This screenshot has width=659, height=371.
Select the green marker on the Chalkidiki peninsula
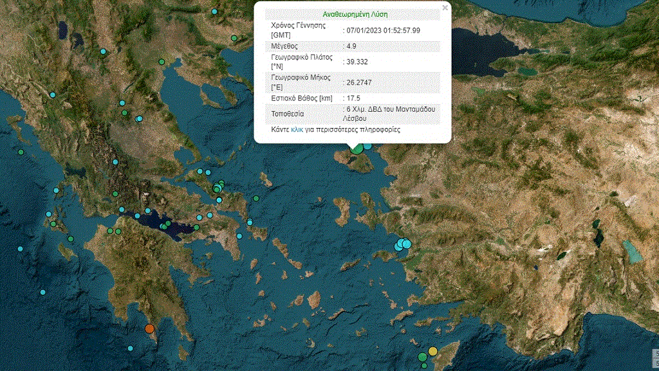click(x=234, y=39)
